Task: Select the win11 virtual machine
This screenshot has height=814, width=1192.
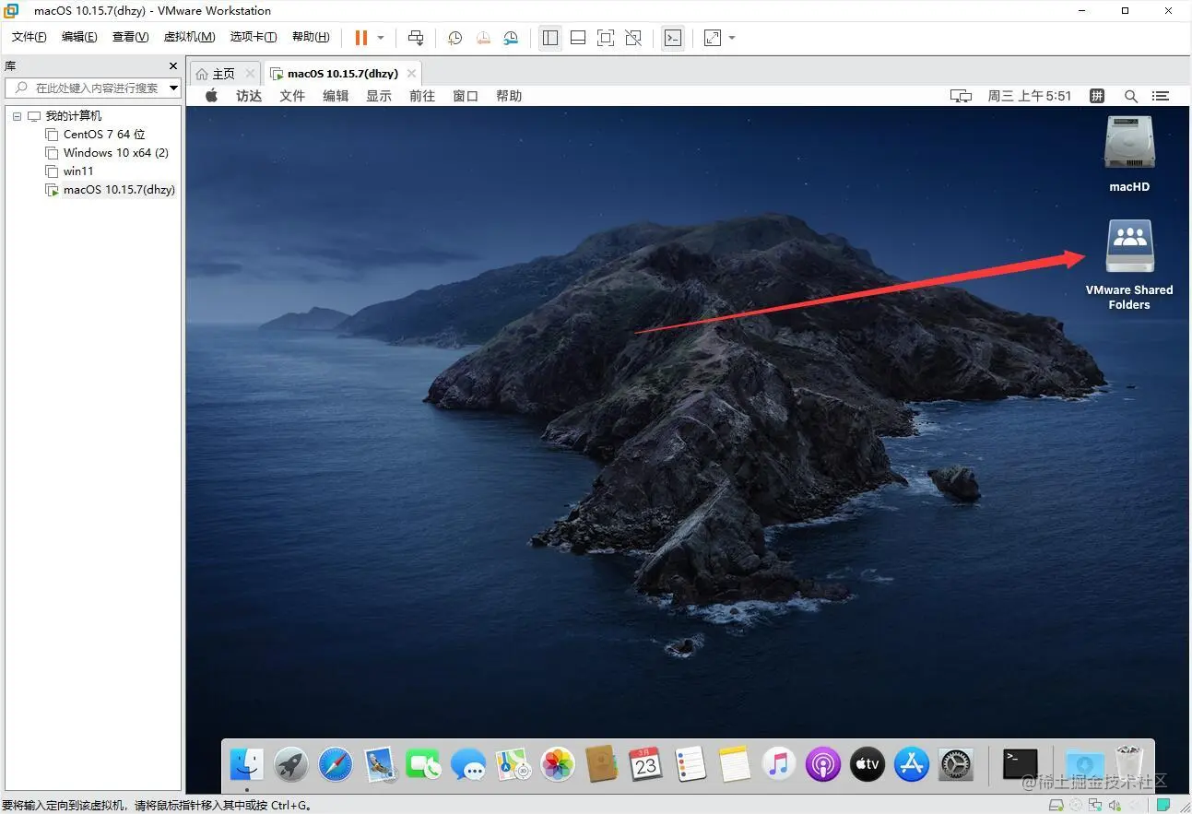Action: [x=78, y=171]
